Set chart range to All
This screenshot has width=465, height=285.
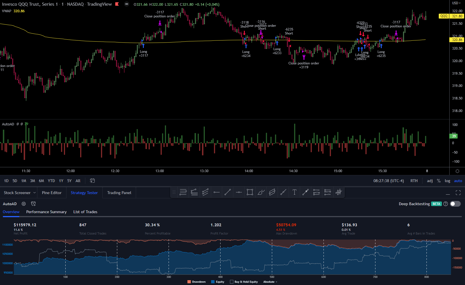(78, 181)
